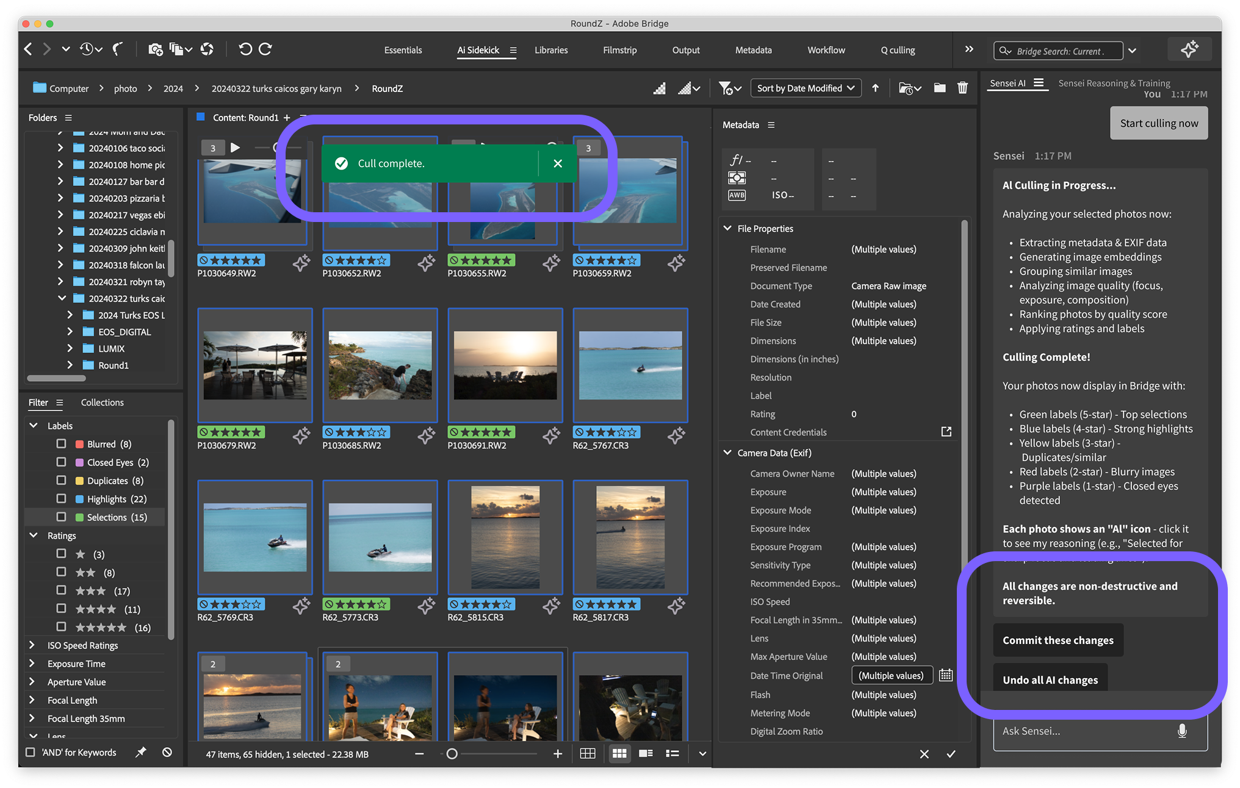Click the ascending sort arrow icon
1240x788 pixels.
875,88
